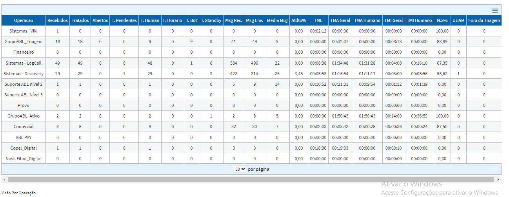509x197 pixels.
Task: Click the horizontal scrollbar left arrow
Action: point(4,179)
